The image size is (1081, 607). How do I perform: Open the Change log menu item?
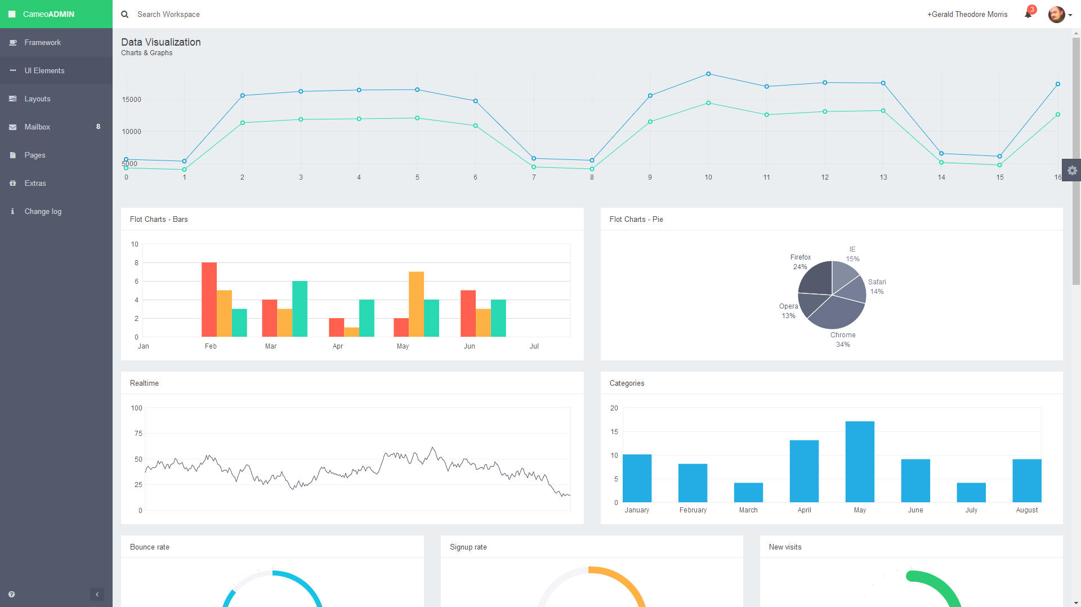click(56, 211)
